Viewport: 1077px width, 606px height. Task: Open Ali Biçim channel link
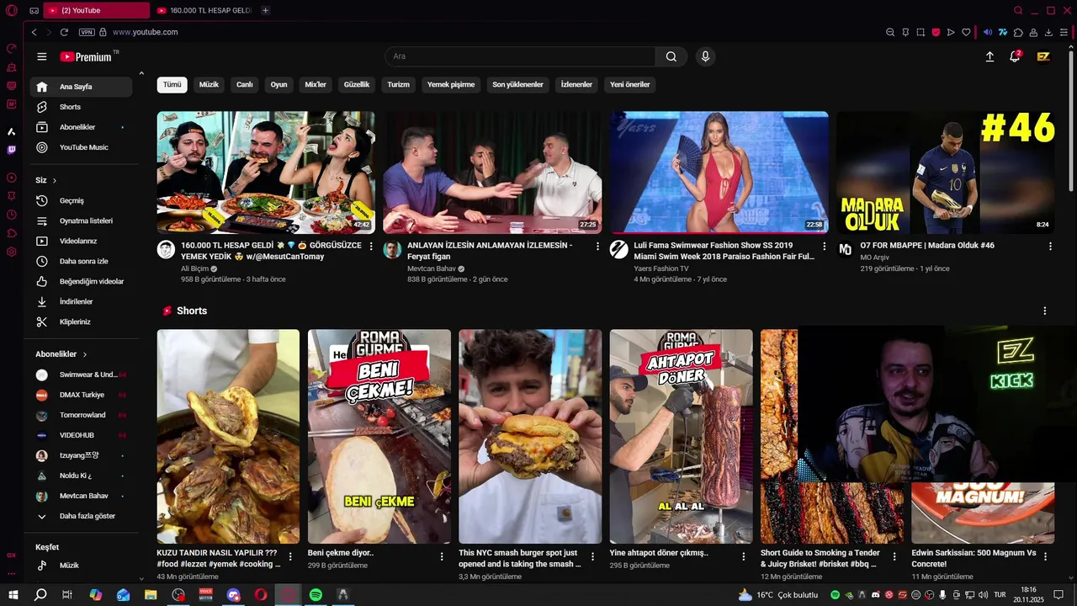pos(194,268)
